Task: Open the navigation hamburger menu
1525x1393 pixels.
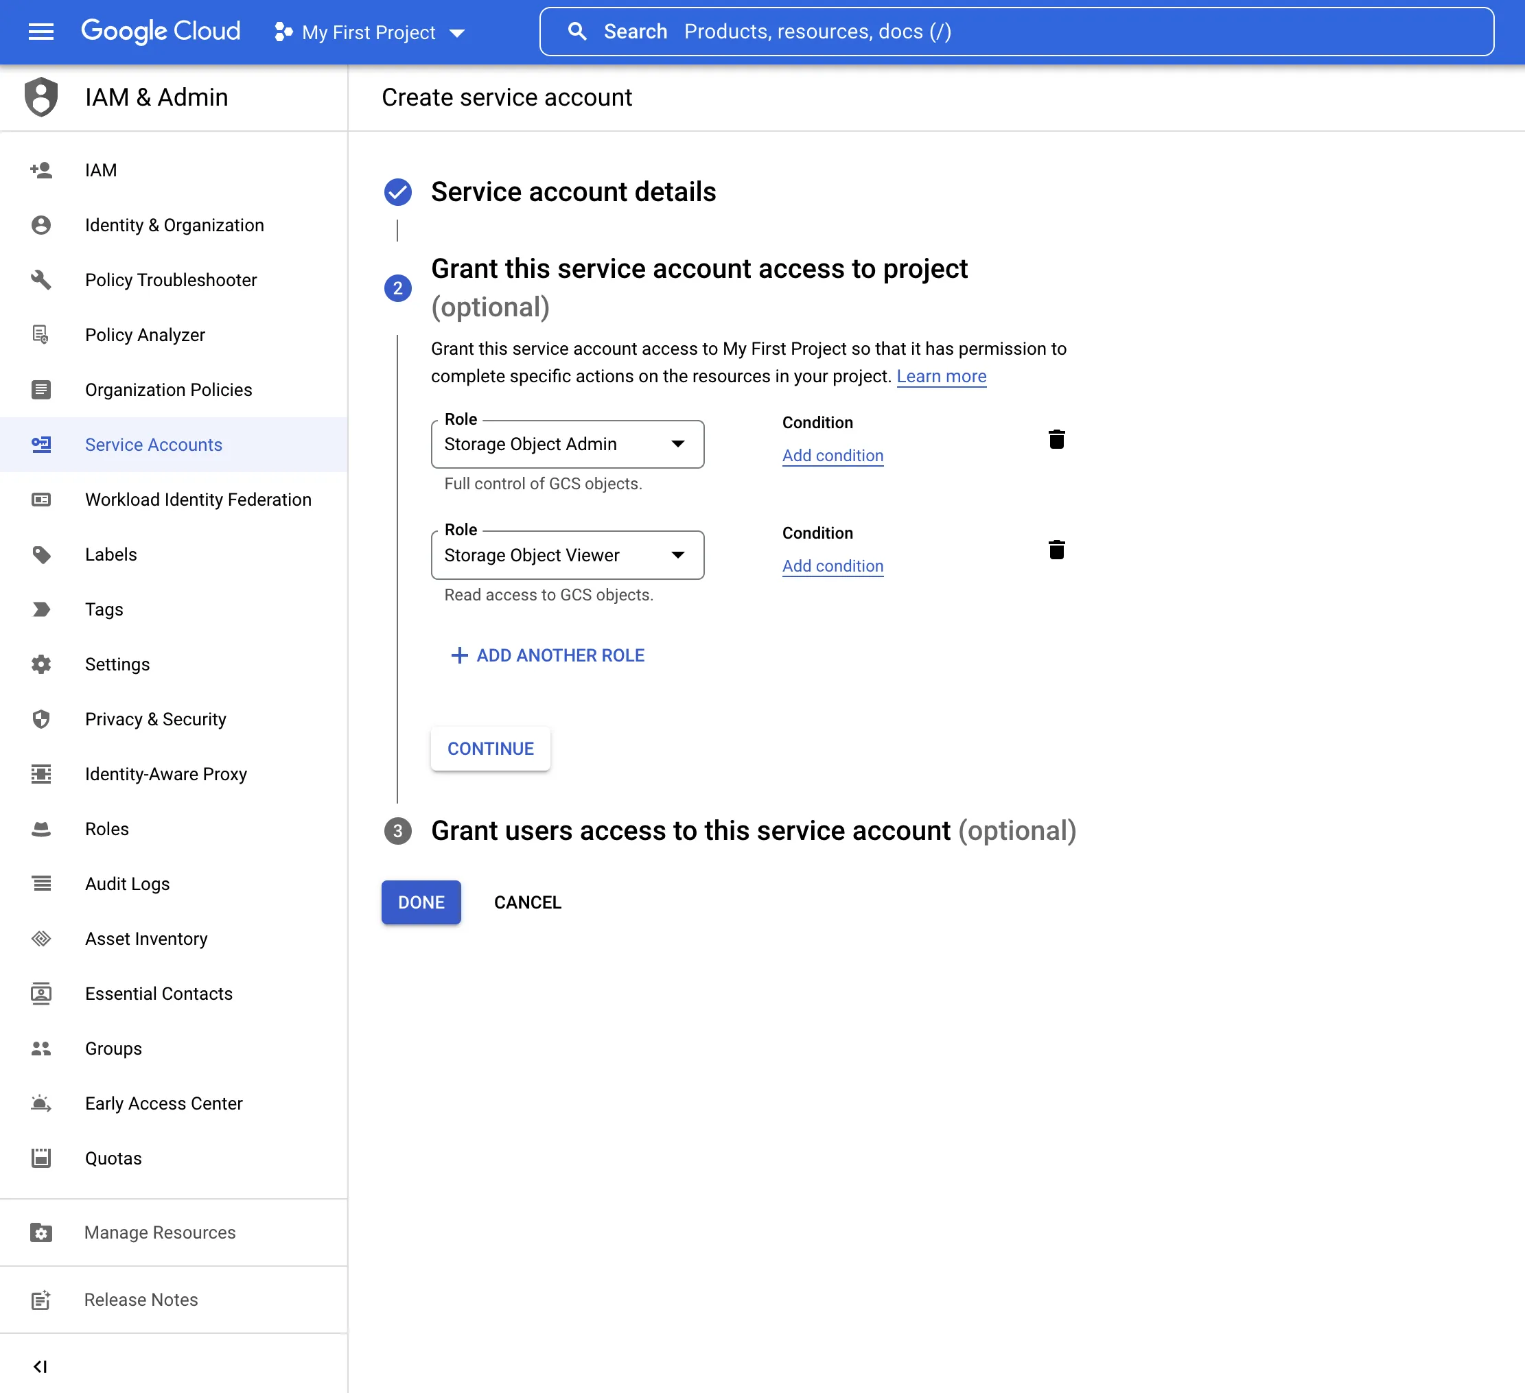Action: click(x=41, y=32)
